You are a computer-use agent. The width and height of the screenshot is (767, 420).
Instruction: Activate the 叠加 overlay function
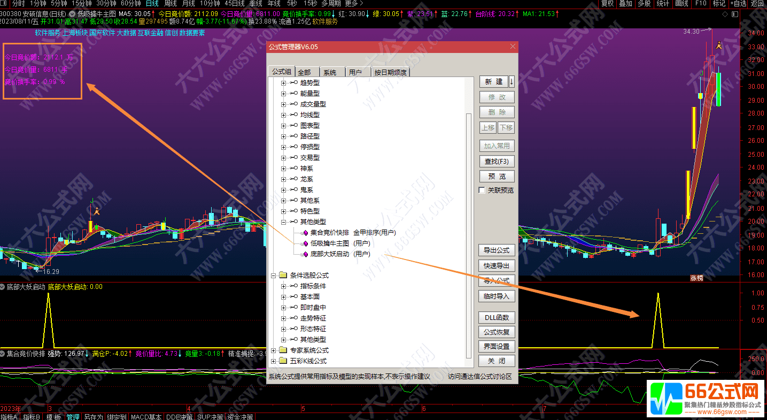[x=625, y=3]
